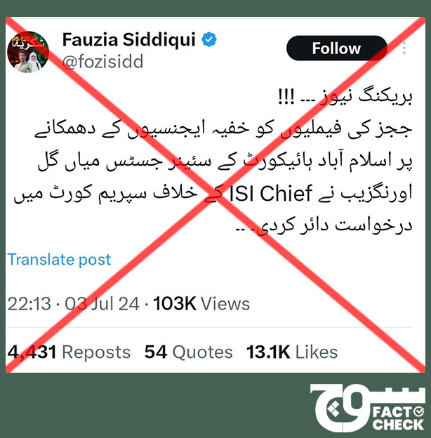Open Fauzia Siddiqui's profile picture

click(28, 52)
